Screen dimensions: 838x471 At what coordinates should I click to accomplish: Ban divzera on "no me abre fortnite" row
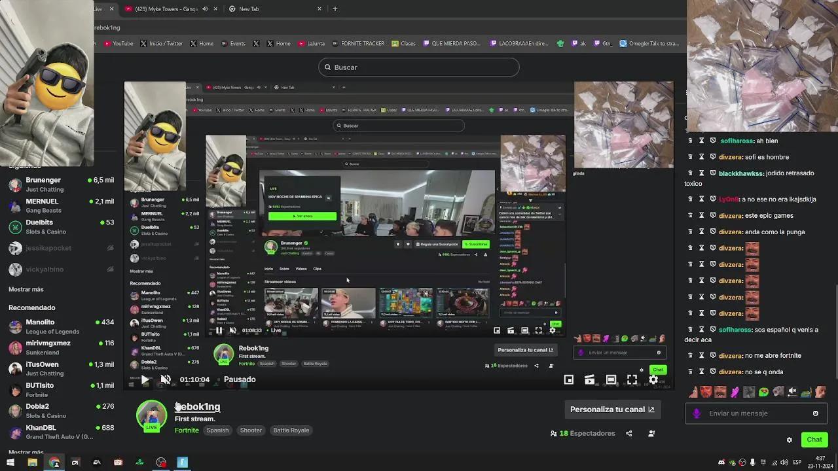click(x=713, y=355)
